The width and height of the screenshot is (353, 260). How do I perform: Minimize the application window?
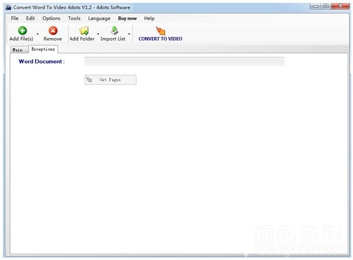click(315, 6)
